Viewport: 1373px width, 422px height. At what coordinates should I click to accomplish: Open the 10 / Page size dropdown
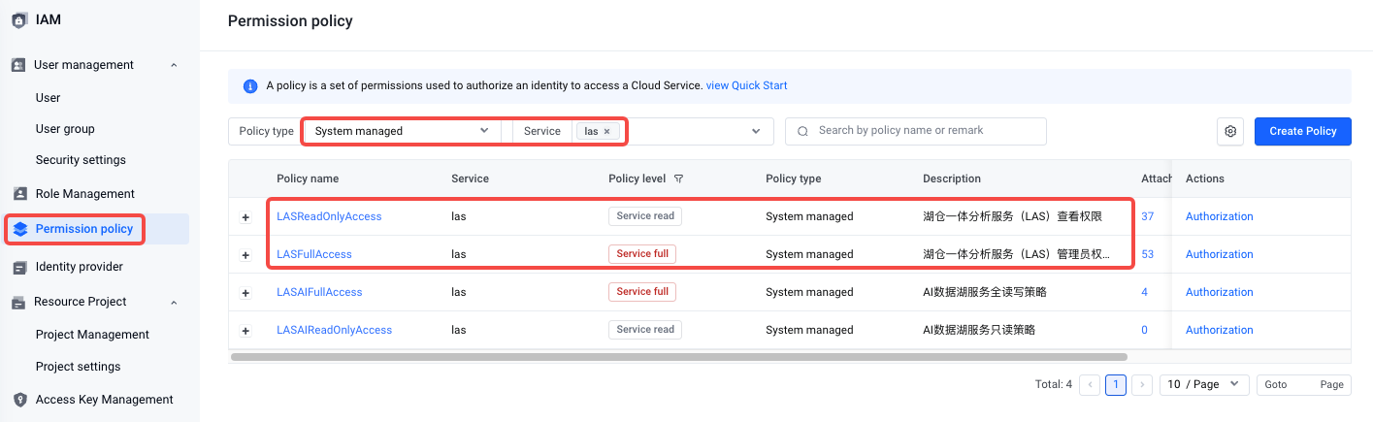1204,384
